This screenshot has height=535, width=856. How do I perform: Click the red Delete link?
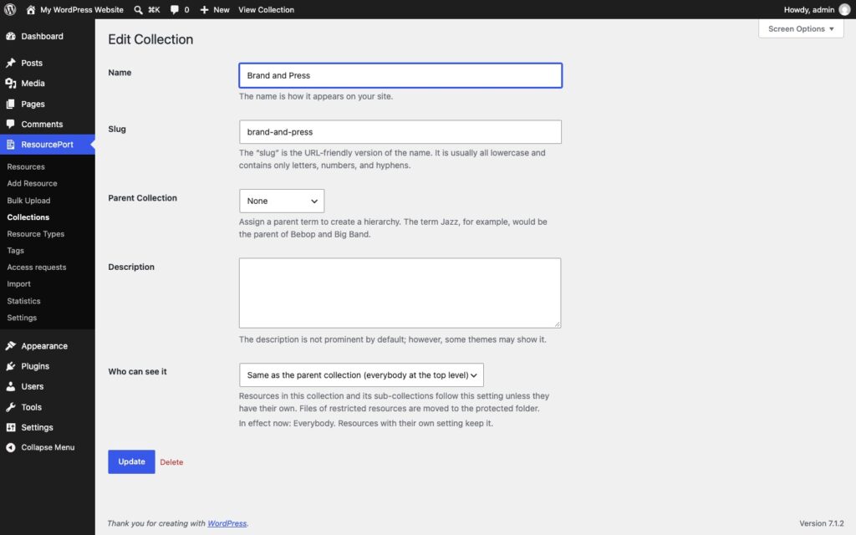(171, 461)
